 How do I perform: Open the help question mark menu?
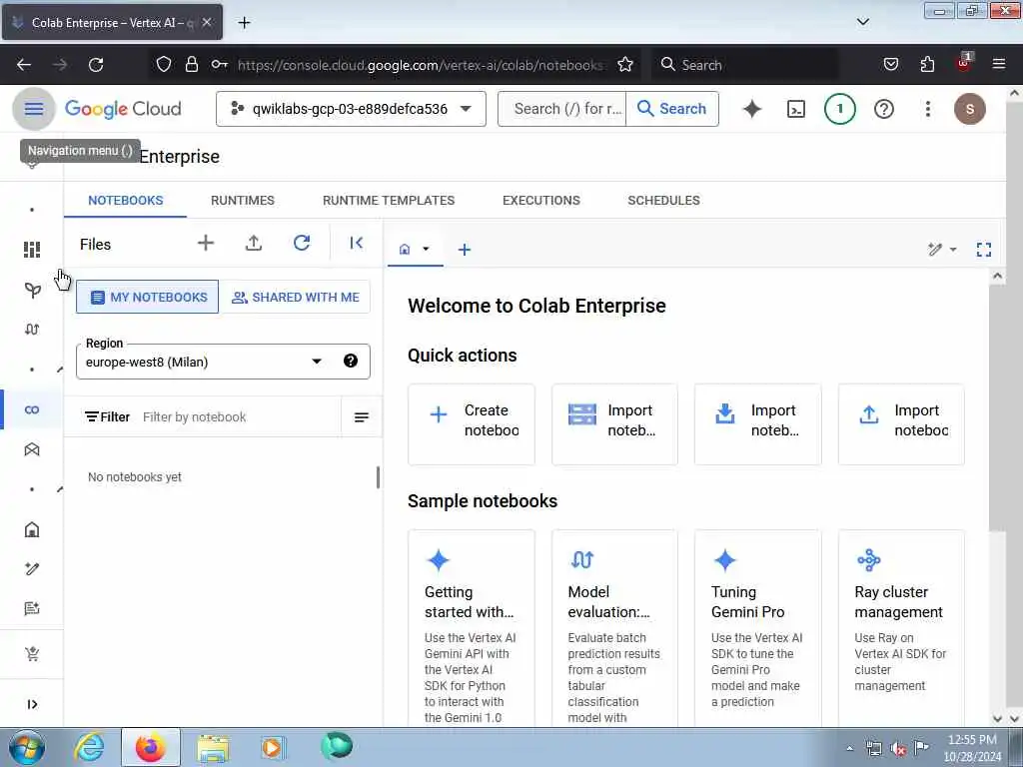tap(884, 109)
